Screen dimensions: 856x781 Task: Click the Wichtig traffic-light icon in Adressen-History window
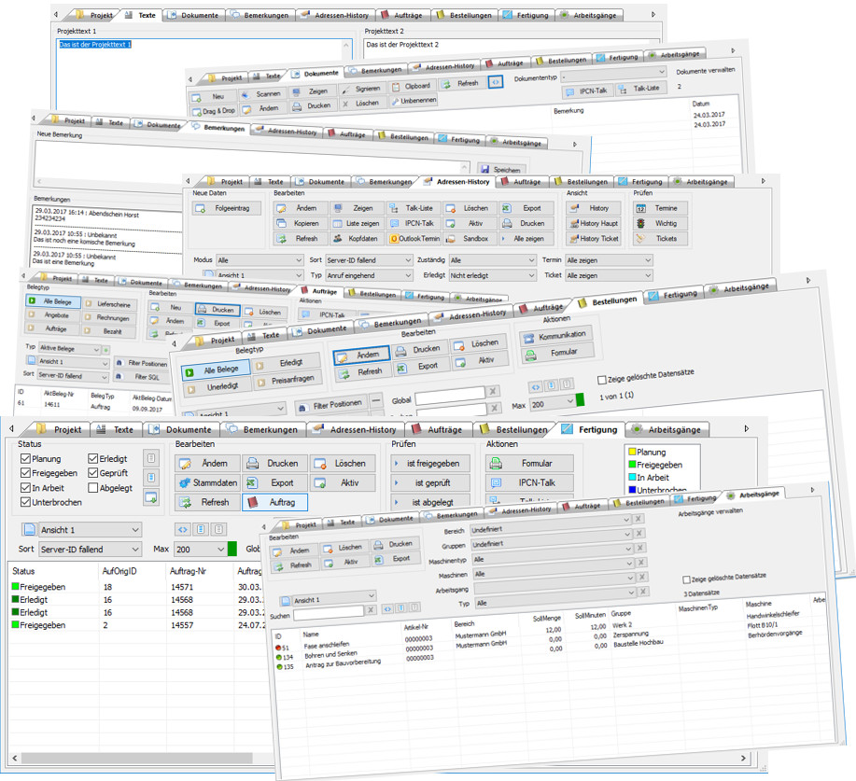pyautogui.click(x=641, y=223)
